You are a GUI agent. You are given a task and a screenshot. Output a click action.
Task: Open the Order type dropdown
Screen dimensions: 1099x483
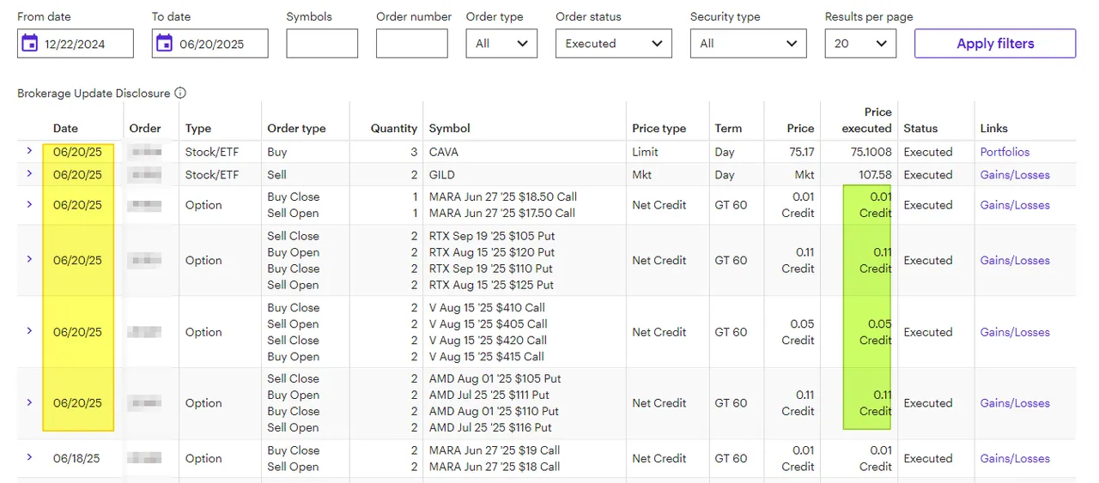click(501, 44)
